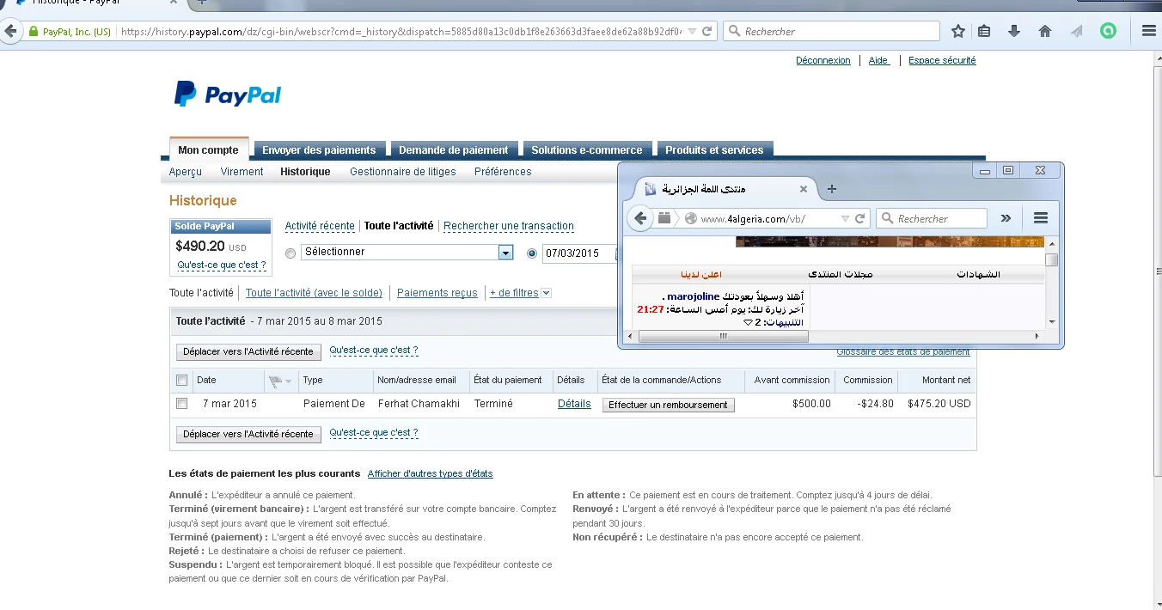
Task: Click the bookmark star icon in main toolbar
Action: (x=958, y=32)
